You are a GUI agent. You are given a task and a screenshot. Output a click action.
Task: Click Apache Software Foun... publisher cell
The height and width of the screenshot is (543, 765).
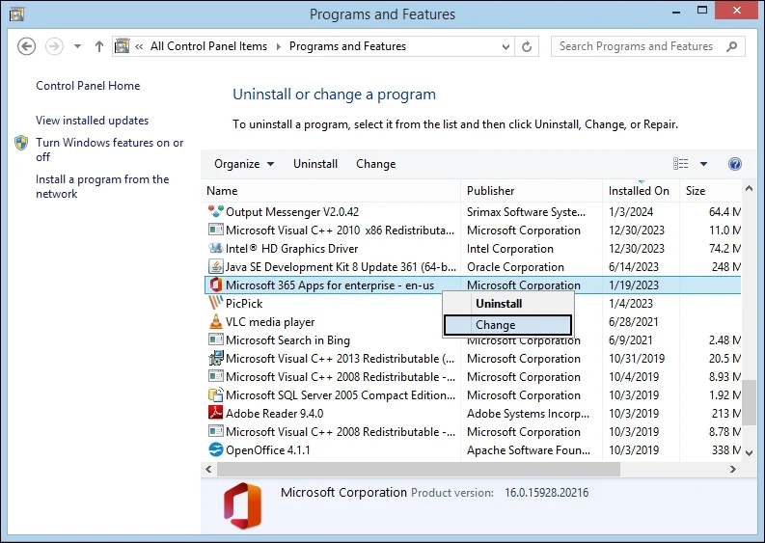coord(529,450)
